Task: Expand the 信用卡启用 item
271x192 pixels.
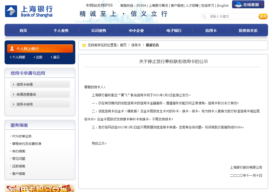Action: pos(40,104)
